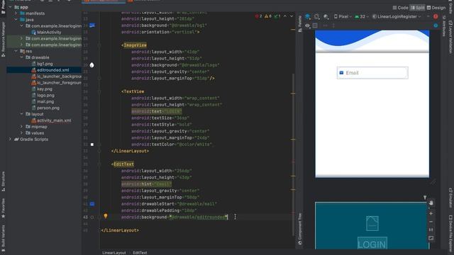
Task: Open the Build Variants tool window
Action: (3, 238)
